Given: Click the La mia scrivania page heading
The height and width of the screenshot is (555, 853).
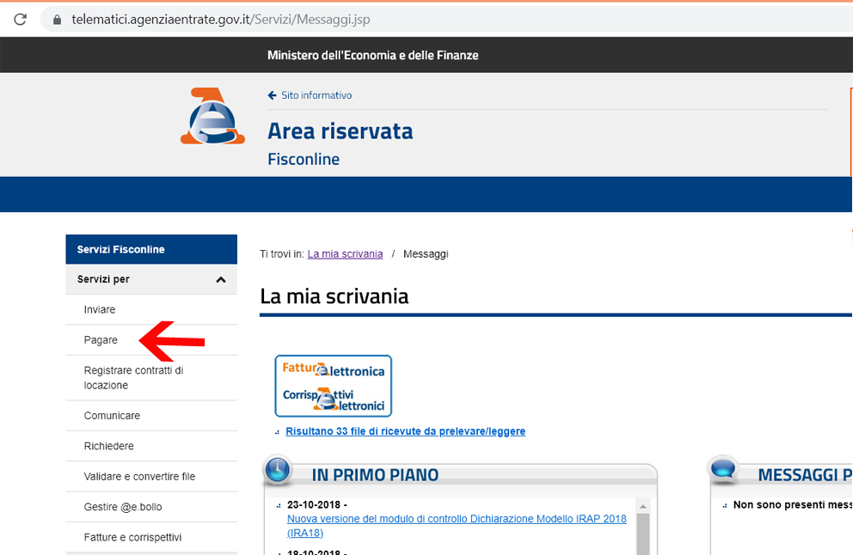Looking at the screenshot, I should 334,296.
